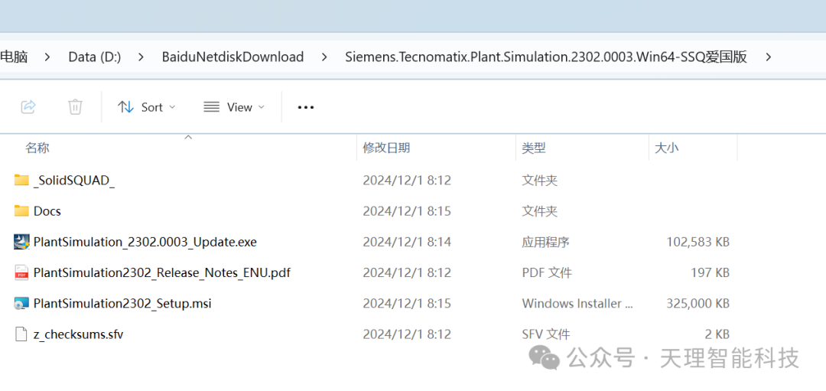The image size is (826, 391).
Task: Click the Share icon in toolbar
Action: click(28, 107)
